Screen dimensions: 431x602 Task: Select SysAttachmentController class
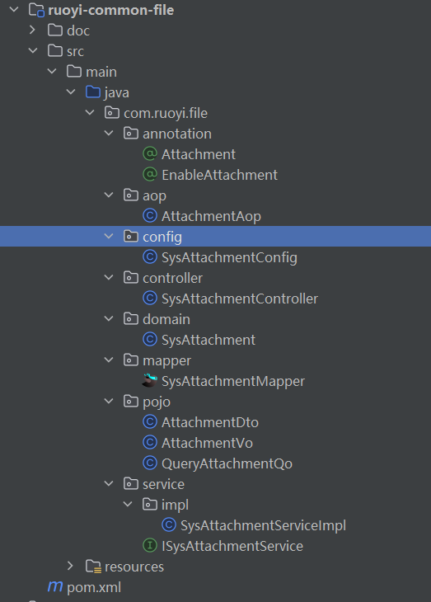(240, 299)
